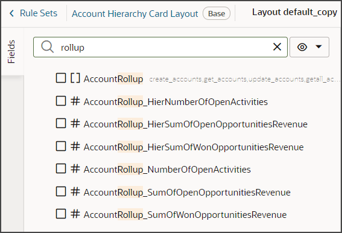
Task: Open the filter dropdown arrow
Action: tap(318, 46)
